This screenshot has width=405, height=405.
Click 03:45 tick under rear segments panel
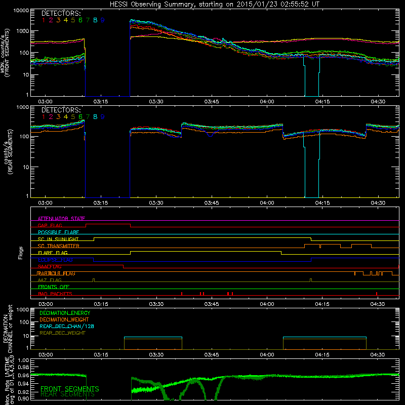(x=212, y=203)
